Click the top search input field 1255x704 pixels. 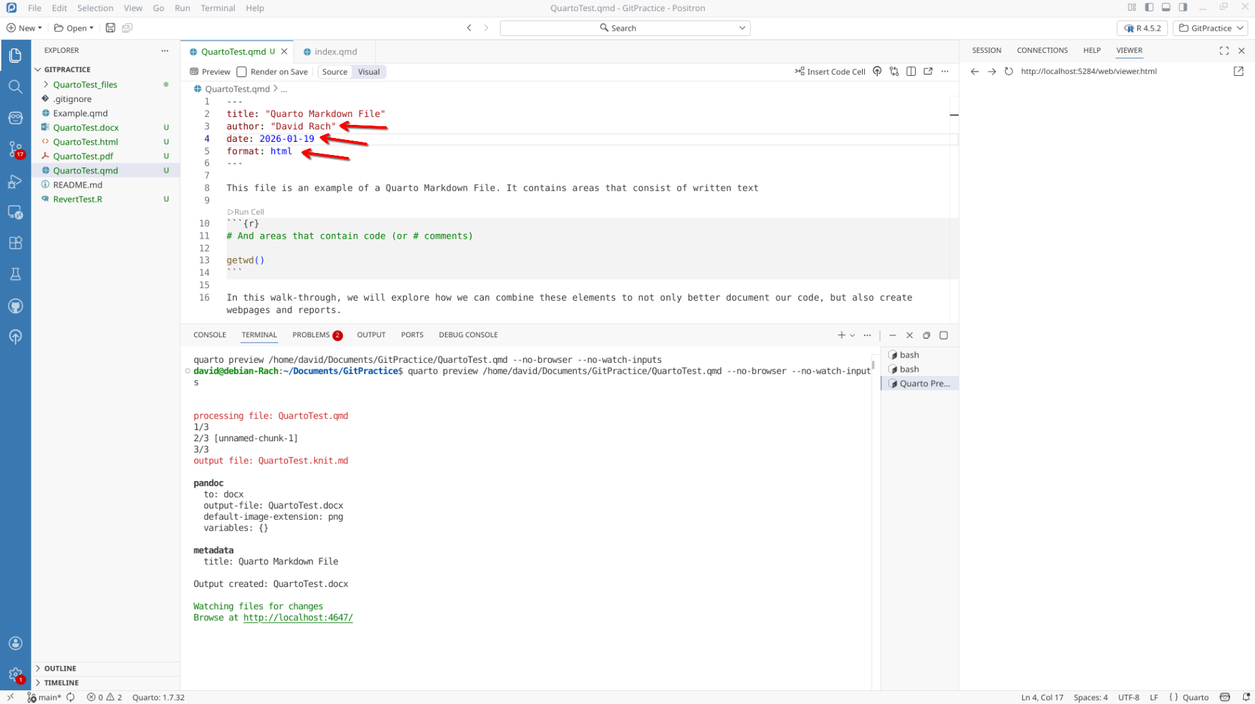pyautogui.click(x=624, y=28)
